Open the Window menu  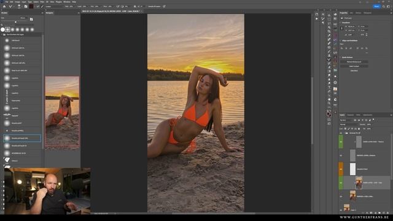pos(67,2)
